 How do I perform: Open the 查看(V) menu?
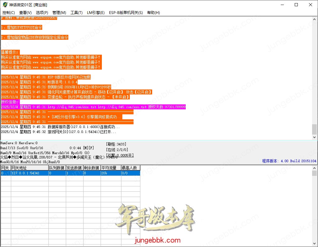tap(25, 13)
